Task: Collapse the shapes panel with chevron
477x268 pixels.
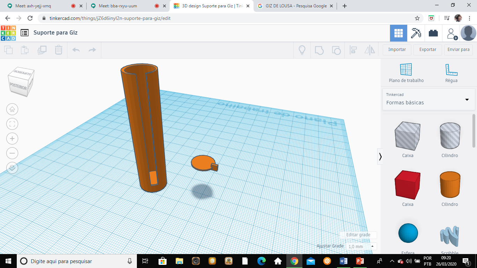Action: [x=380, y=157]
